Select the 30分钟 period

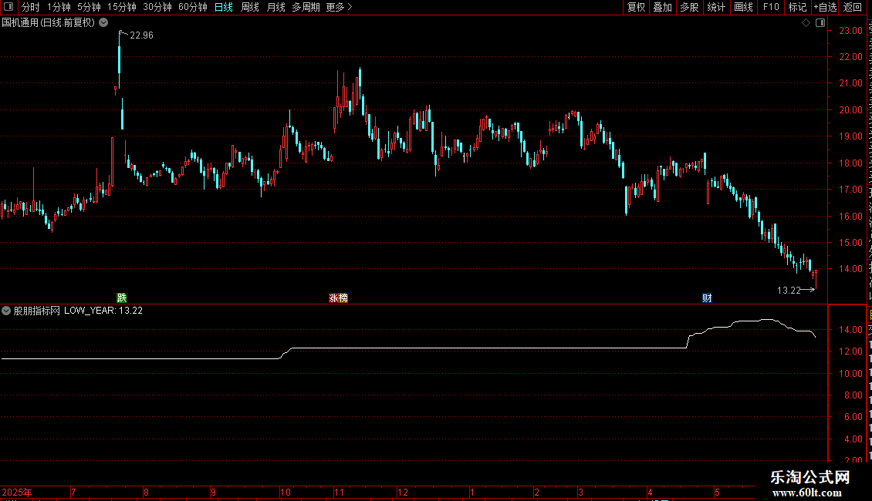tap(157, 7)
